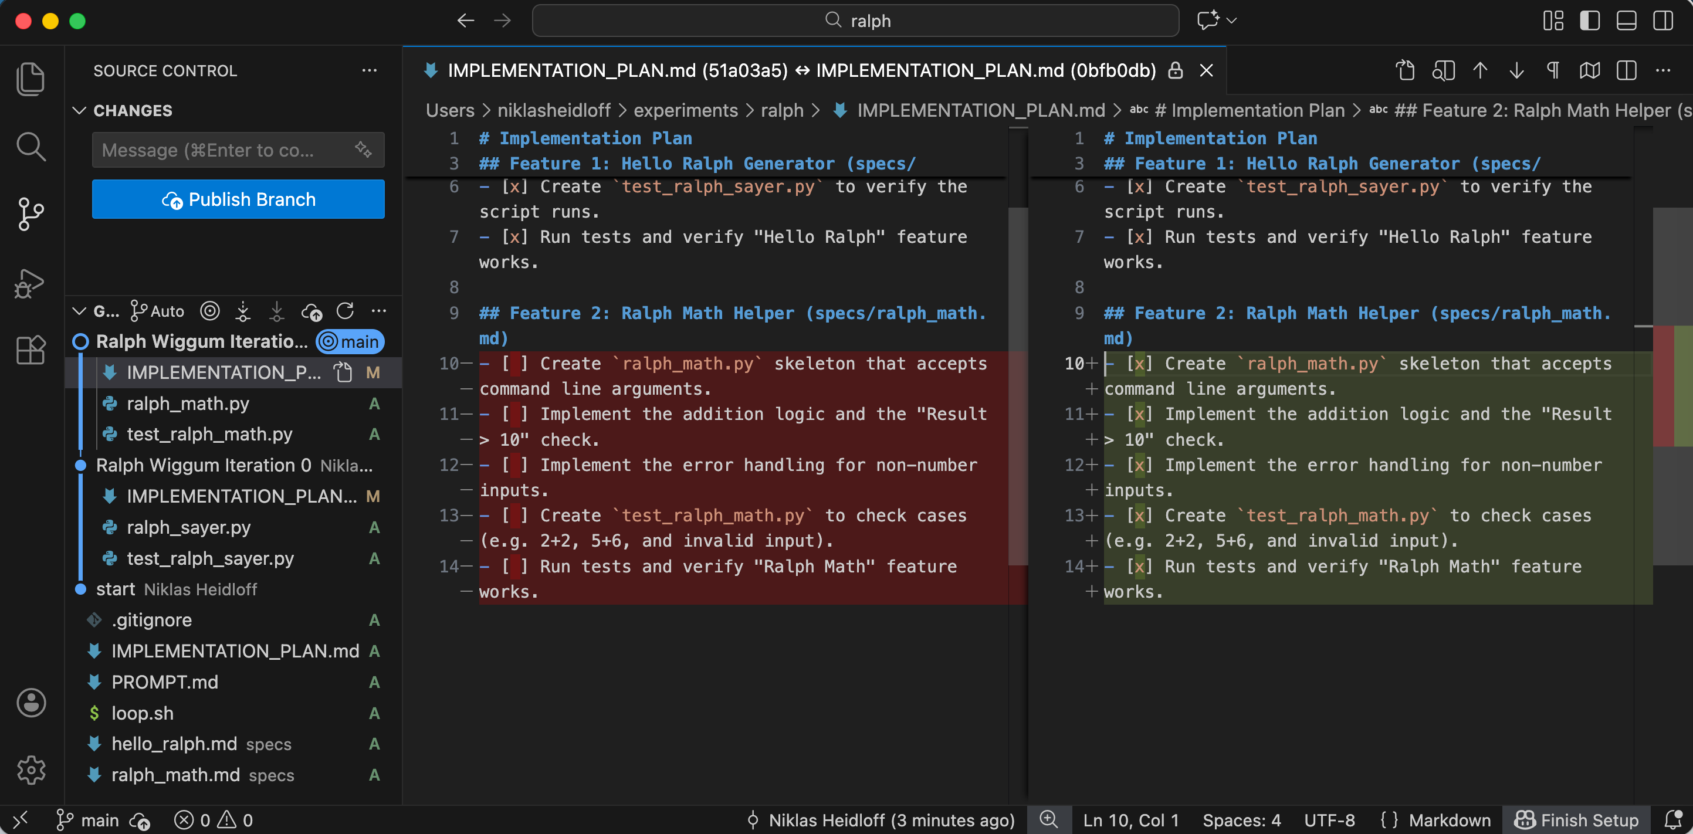Collapse the CHANGES section
This screenshot has width=1693, height=834.
tap(80, 110)
